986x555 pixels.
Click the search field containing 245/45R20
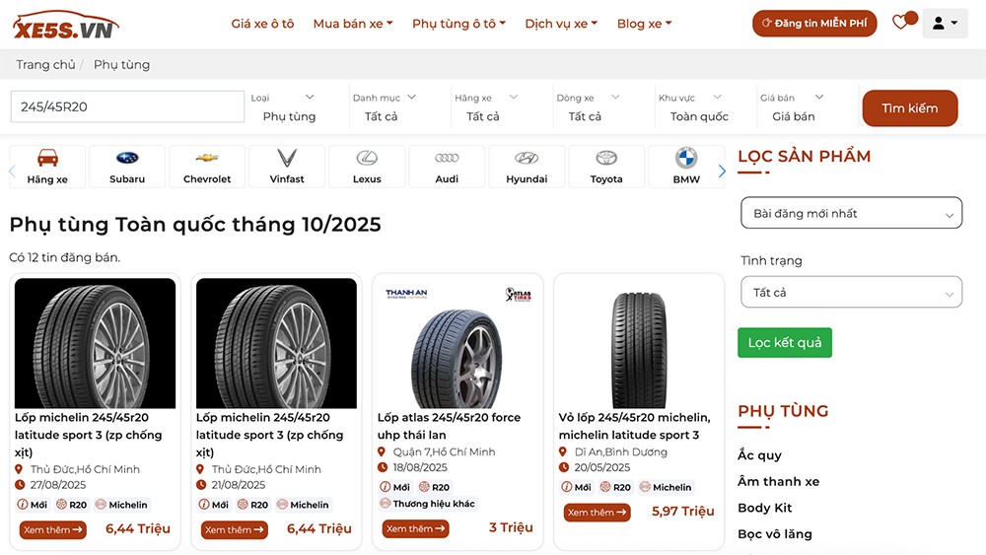point(127,106)
